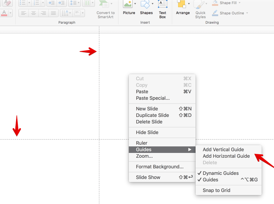Click the vertical dashed guide line
Image resolution: width=274 pixels, height=204 pixels.
(99, 86)
